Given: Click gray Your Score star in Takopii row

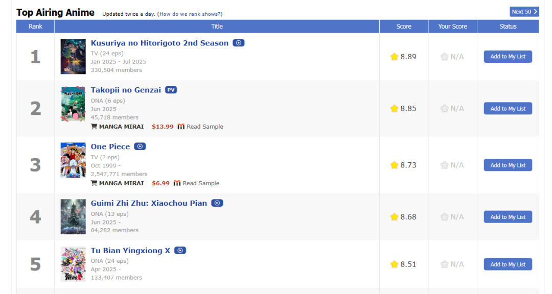Looking at the screenshot, I should [444, 108].
